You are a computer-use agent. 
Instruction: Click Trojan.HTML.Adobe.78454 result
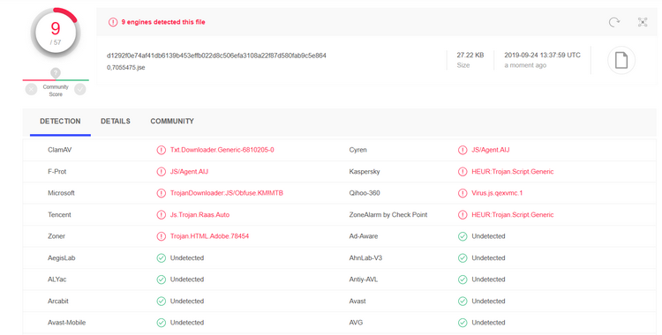209,236
